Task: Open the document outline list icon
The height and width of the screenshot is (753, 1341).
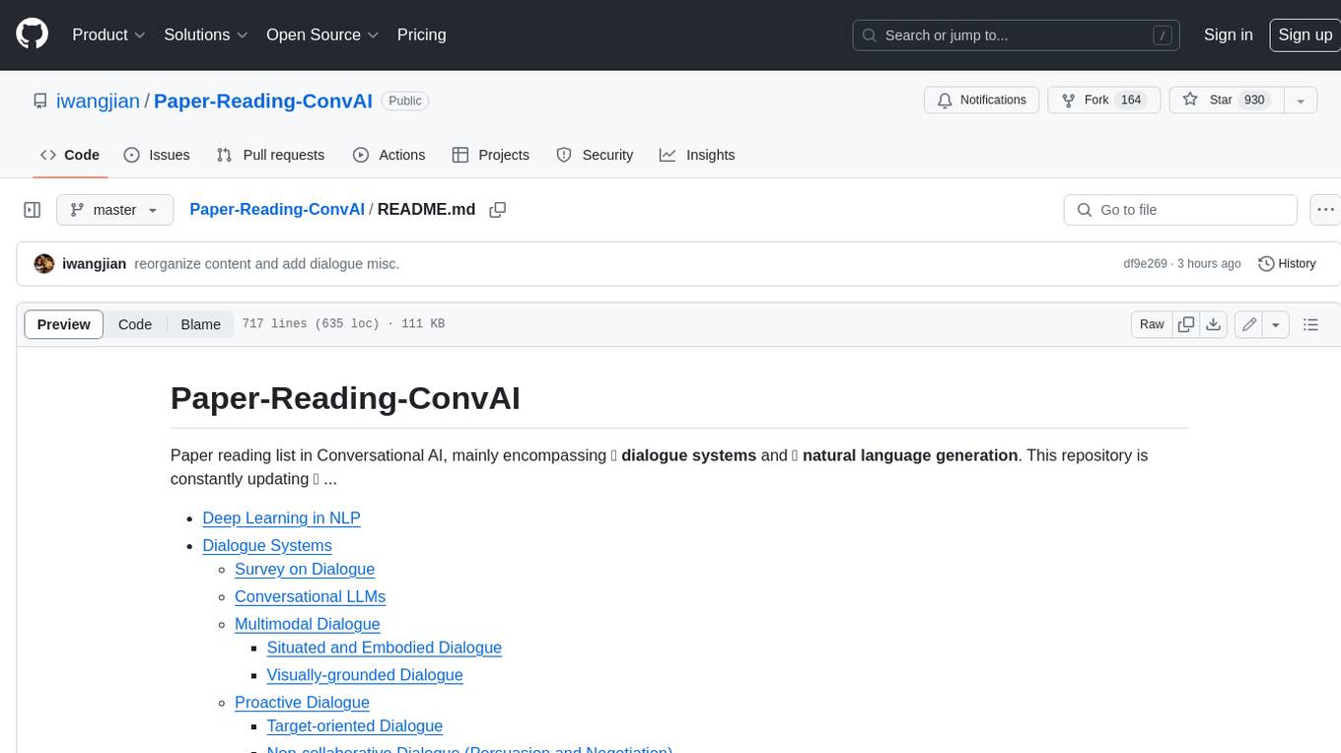Action: click(x=1310, y=324)
